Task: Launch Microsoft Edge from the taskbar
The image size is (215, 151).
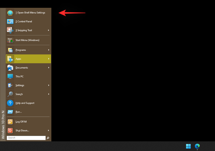Action: pos(197,146)
